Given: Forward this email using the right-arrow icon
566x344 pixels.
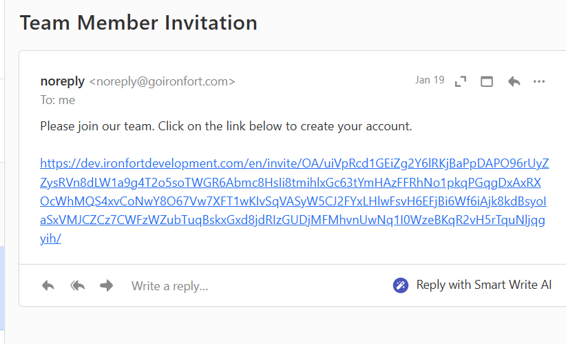Looking at the screenshot, I should 106,285.
